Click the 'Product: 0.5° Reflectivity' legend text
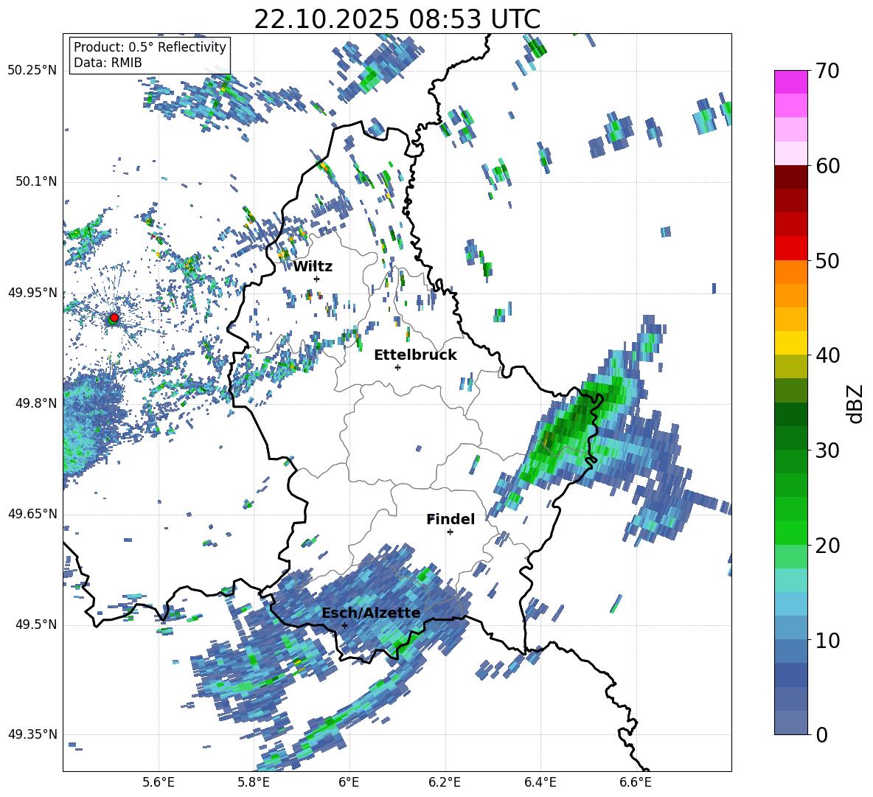The image size is (873, 797). pos(150,47)
